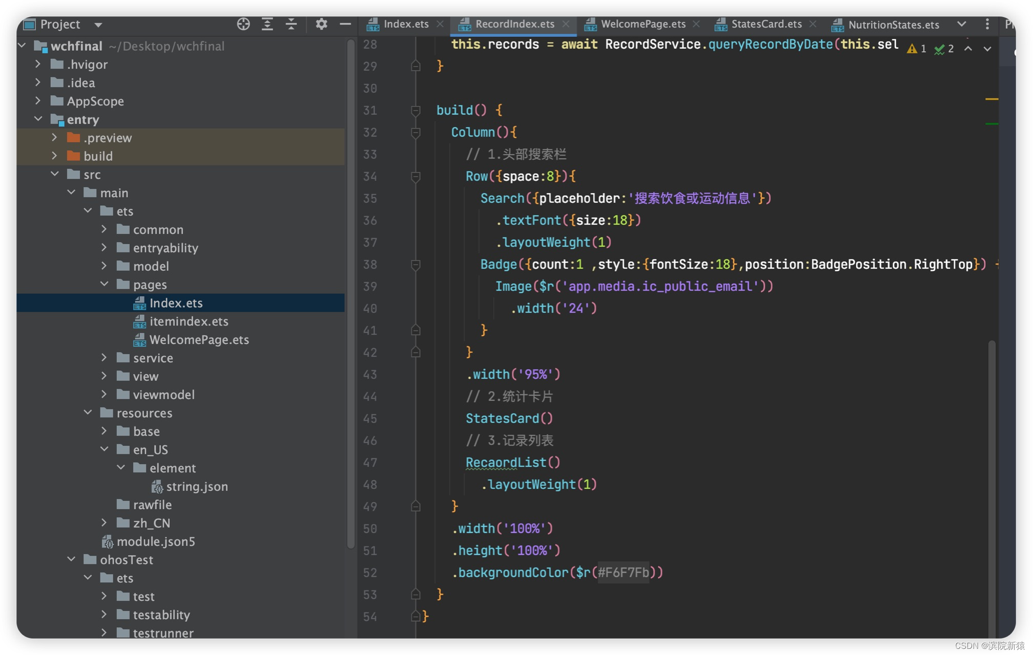Collapse the entry module folder
Viewport: 1033px width, 655px height.
point(38,119)
